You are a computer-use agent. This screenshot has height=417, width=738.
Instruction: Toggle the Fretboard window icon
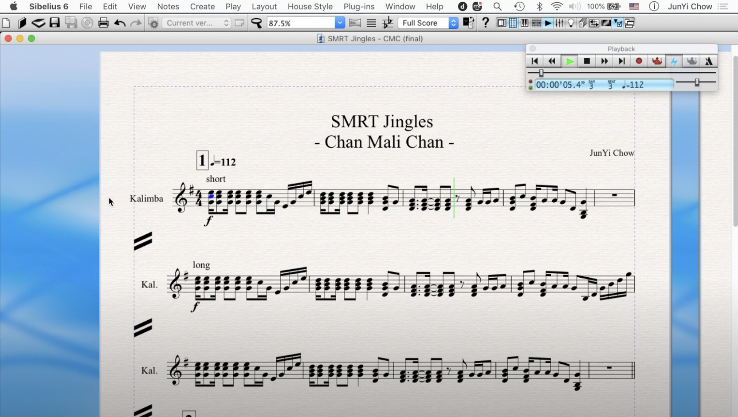tap(536, 23)
